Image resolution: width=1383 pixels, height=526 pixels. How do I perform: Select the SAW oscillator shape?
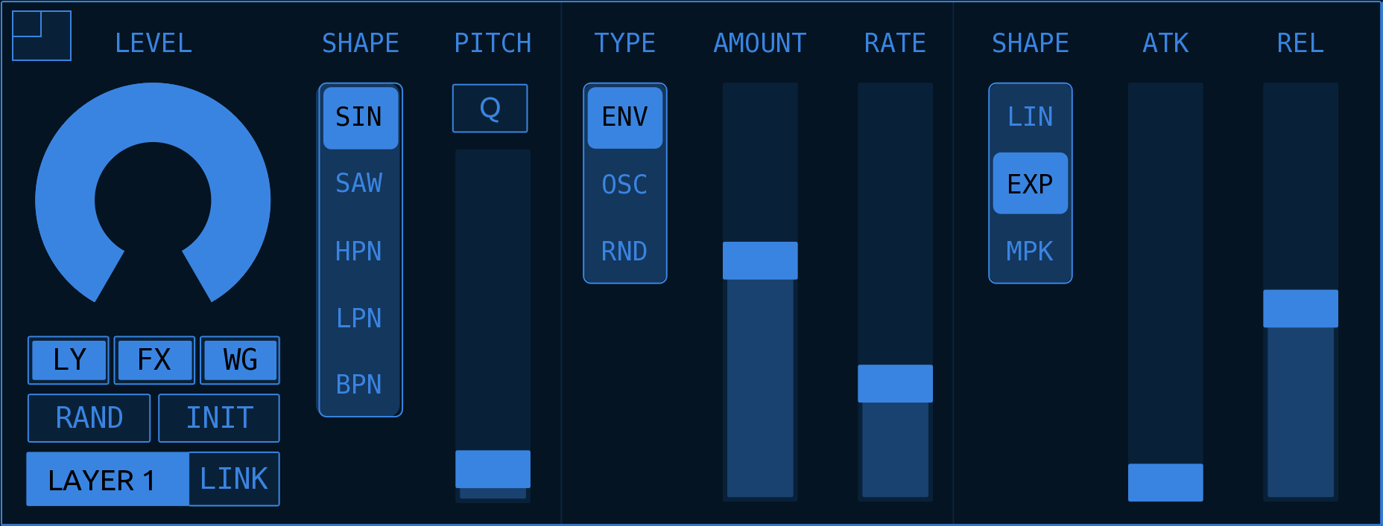[360, 183]
